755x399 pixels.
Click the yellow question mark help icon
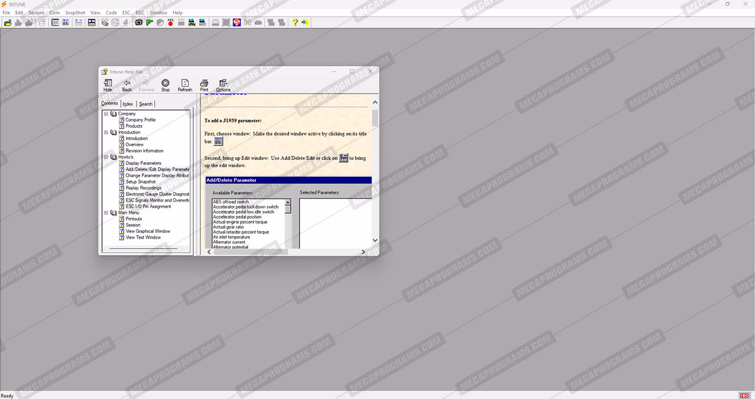295,23
